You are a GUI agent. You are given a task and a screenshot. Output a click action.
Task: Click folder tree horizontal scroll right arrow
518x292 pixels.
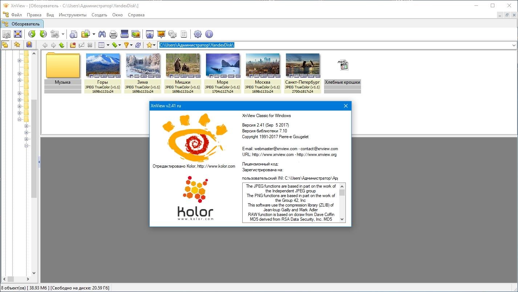(x=28, y=279)
